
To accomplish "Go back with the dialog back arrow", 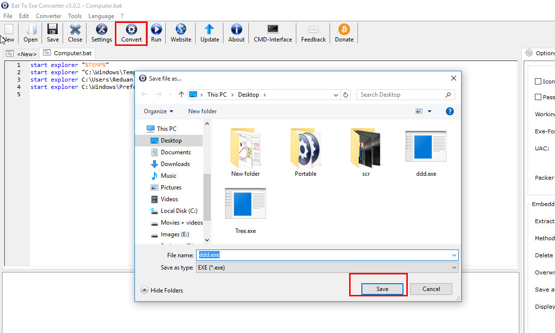I will [x=144, y=94].
